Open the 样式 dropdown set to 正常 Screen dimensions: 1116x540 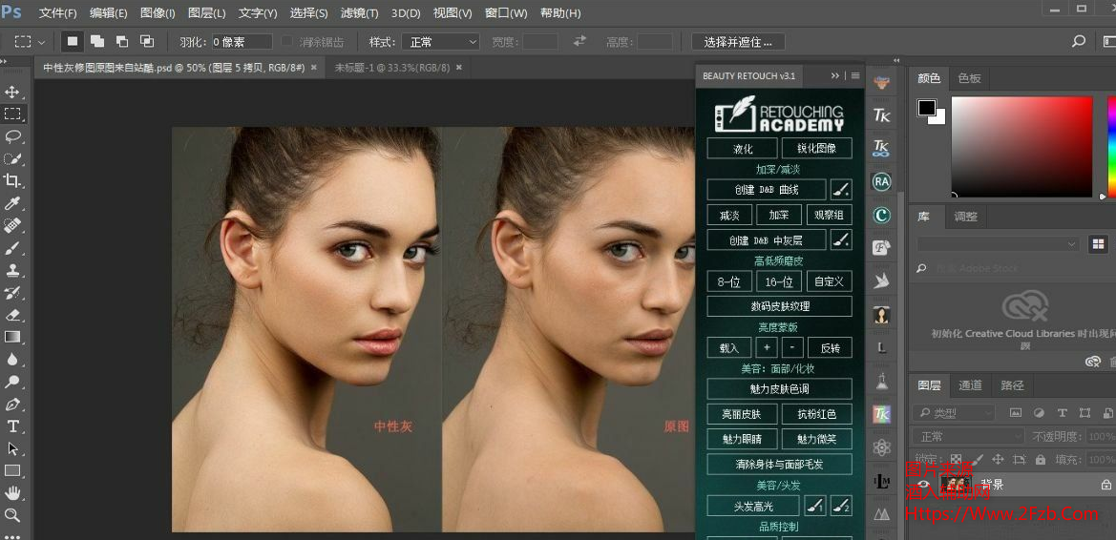point(440,42)
